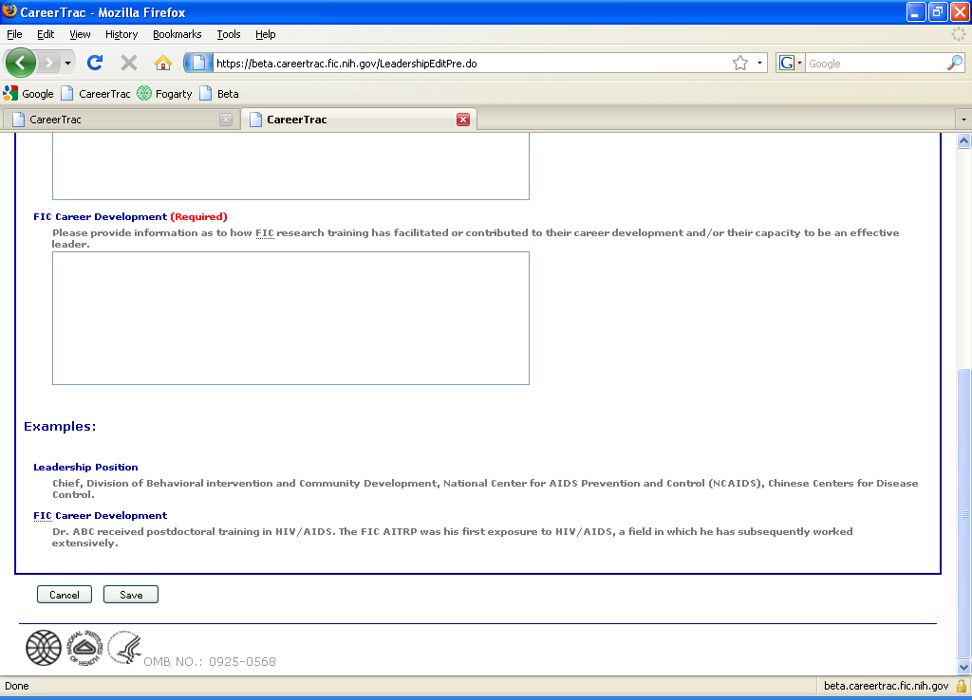This screenshot has width=972, height=700.
Task: Go to the Home page icon
Action: (163, 63)
